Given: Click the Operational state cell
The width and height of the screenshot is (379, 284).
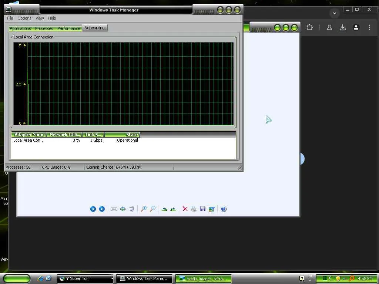Looking at the screenshot, I should (x=127, y=140).
